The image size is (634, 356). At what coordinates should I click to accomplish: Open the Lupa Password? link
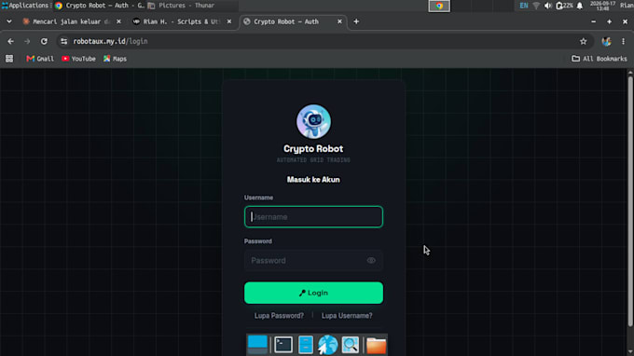coord(279,316)
